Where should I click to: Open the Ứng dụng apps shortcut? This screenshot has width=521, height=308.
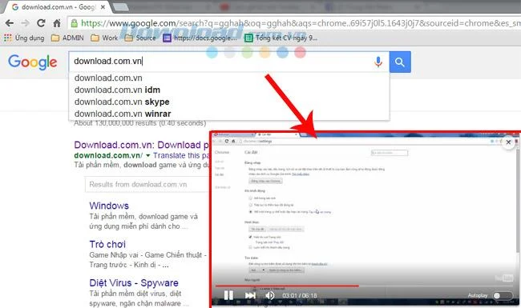[24, 38]
